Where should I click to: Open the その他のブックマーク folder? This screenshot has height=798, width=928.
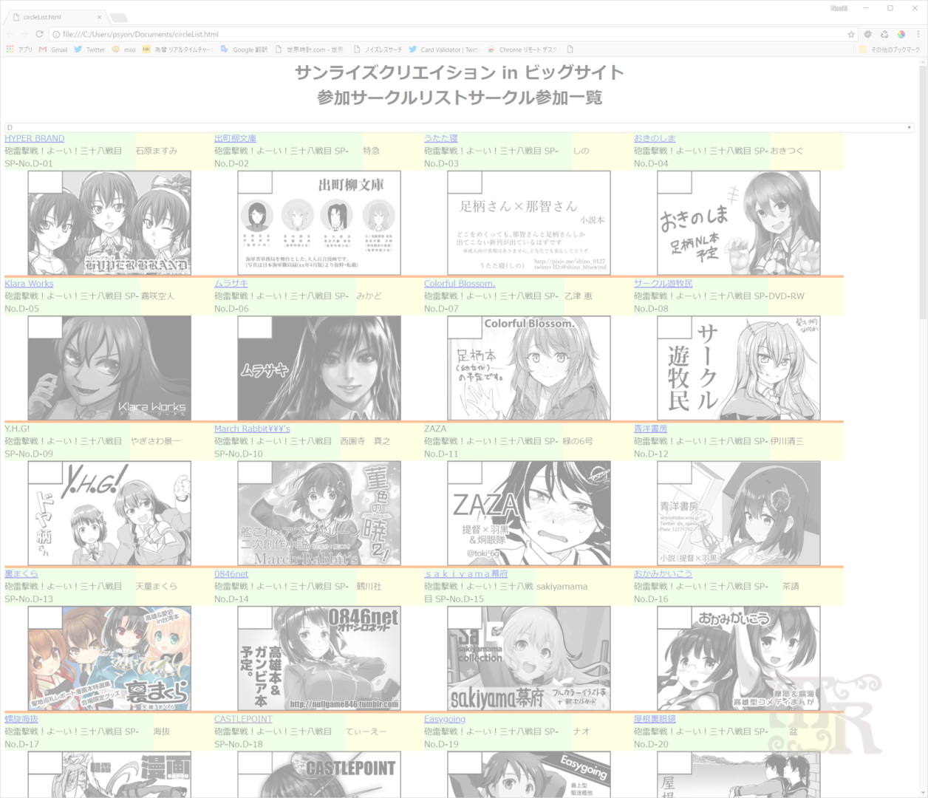(x=890, y=50)
